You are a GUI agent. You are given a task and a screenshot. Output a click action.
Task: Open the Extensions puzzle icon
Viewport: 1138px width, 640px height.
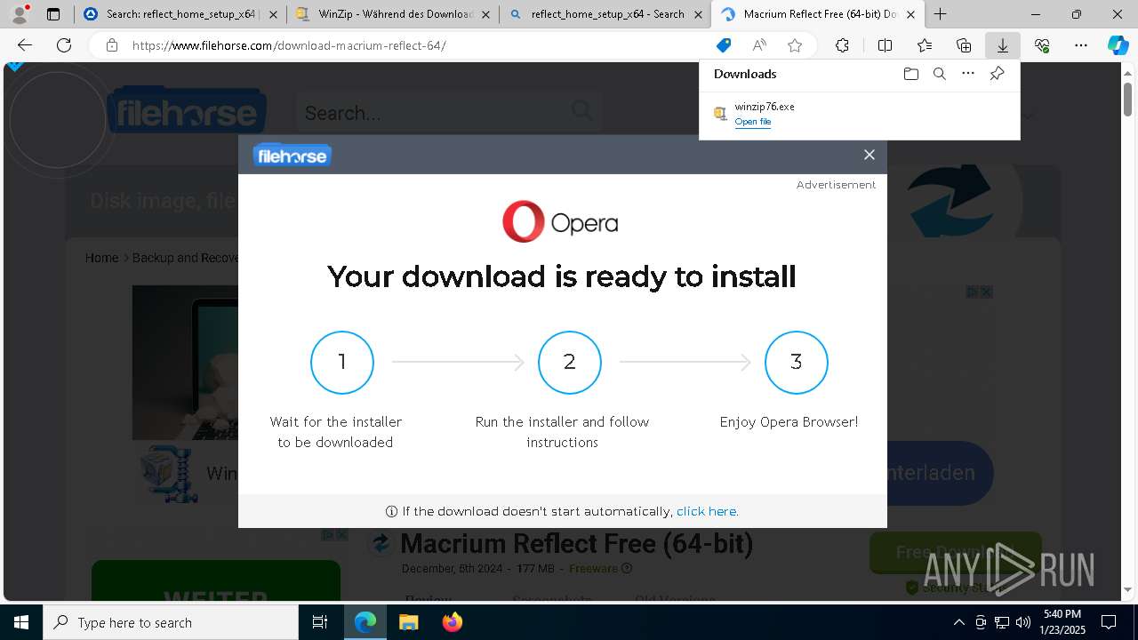point(842,45)
